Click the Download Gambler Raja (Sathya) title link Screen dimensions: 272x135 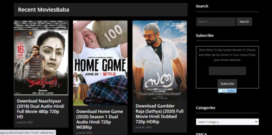[x=160, y=114]
